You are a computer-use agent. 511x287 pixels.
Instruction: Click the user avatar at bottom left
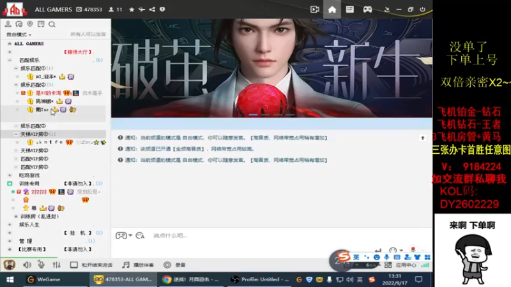pos(10,265)
